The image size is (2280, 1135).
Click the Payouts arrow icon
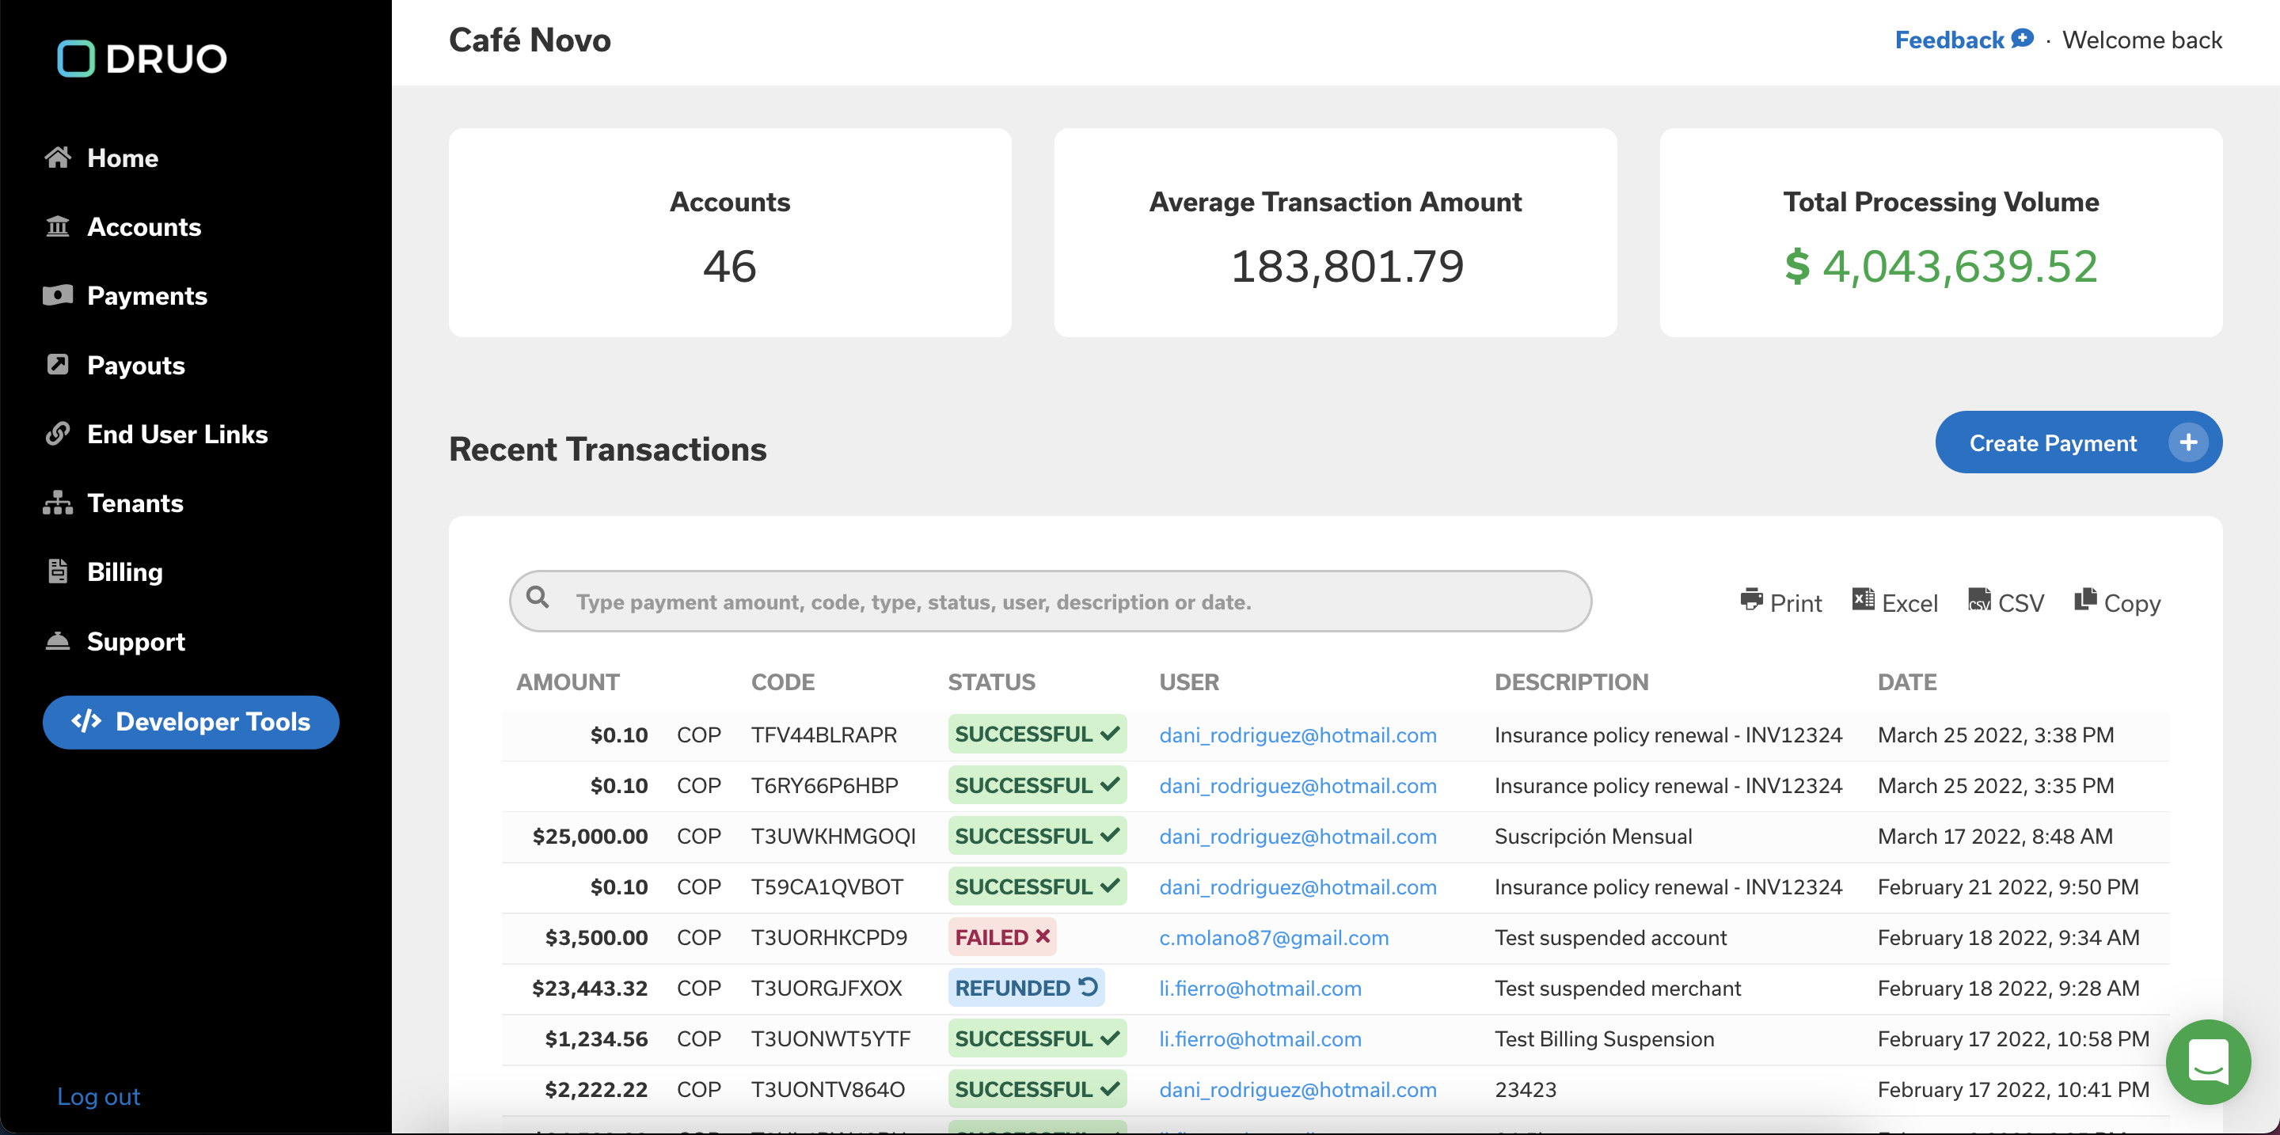58,364
